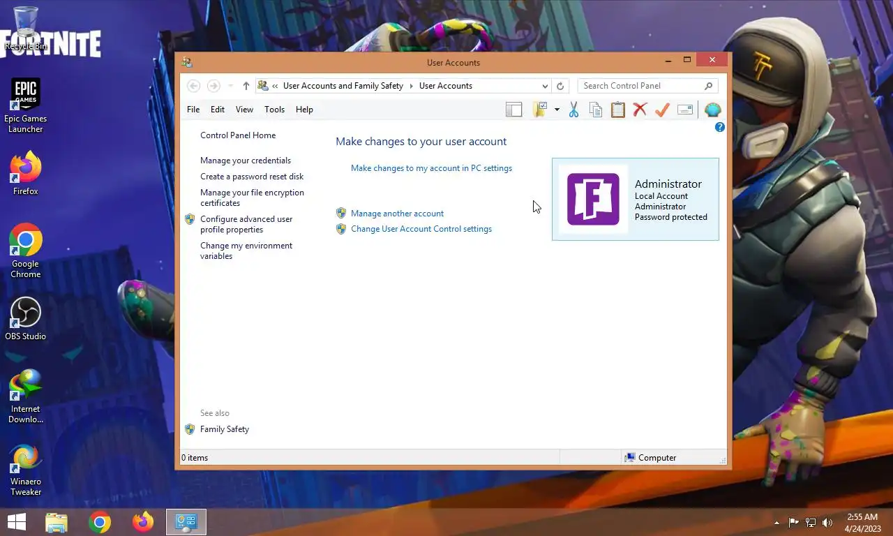Select User Accounts and Family Safety breadcrumb
This screenshot has width=893, height=536.
(343, 86)
